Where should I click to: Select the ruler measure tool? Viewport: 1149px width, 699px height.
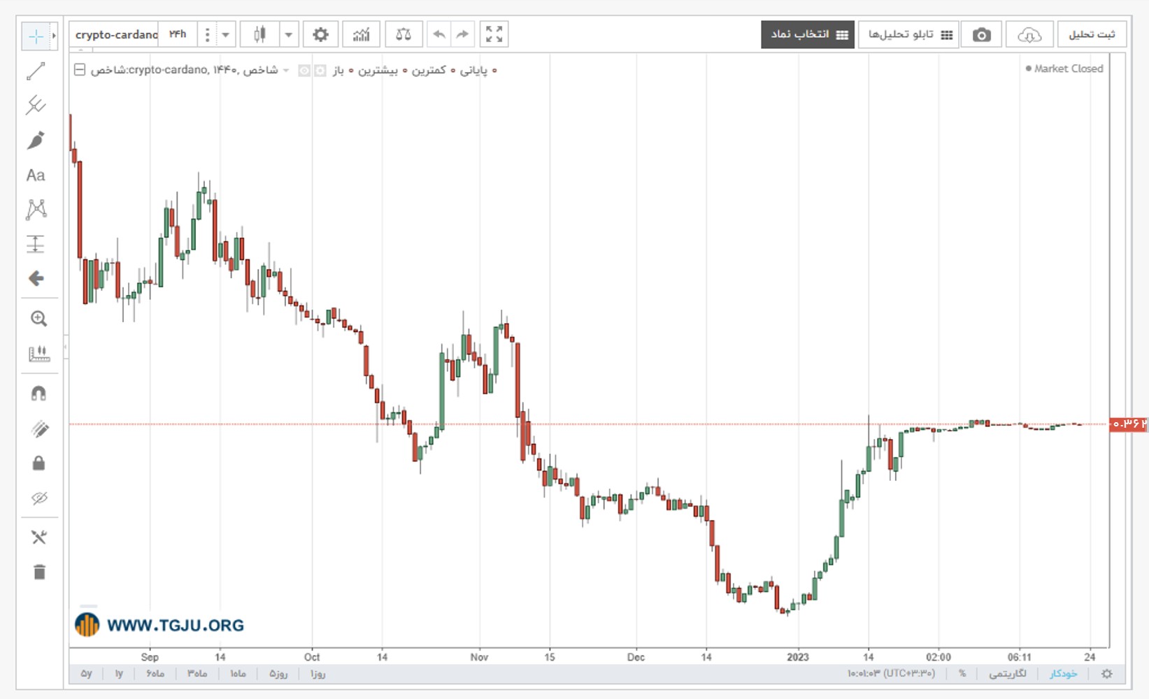click(x=38, y=354)
